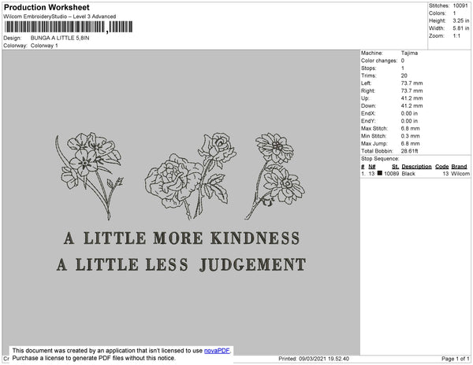Select the Stitches value 10091
Image resolution: width=473 pixels, height=365 pixels.
click(460, 6)
